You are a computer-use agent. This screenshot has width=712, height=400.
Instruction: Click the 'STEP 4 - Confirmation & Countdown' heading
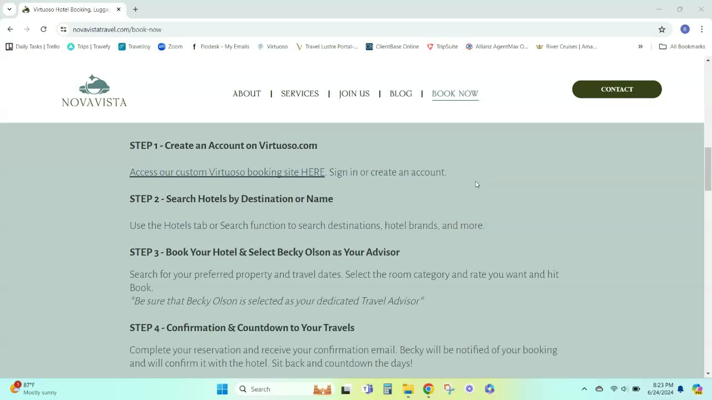tap(242, 328)
